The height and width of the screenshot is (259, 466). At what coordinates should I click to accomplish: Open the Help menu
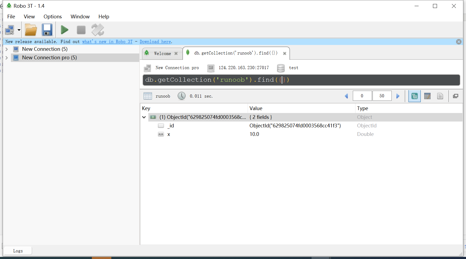tap(104, 16)
